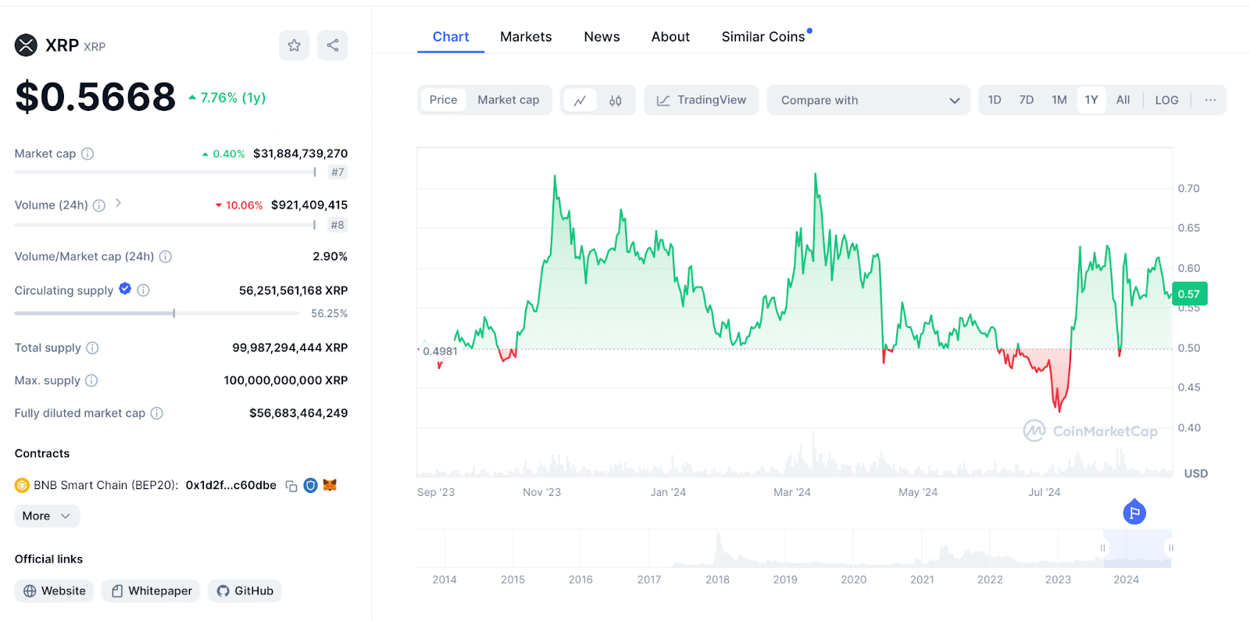Viewport: 1250px width, 621px height.
Task: Select the candlestick chart icon
Action: [x=616, y=100]
